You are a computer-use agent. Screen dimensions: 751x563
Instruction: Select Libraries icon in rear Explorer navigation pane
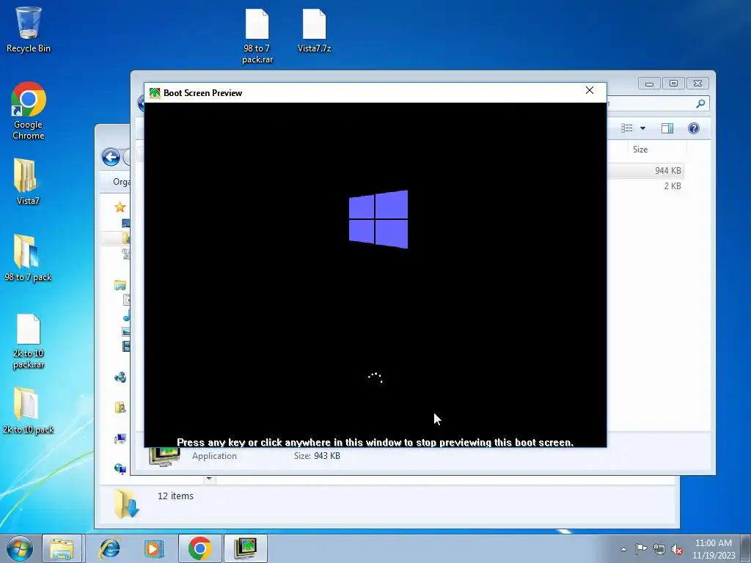(x=120, y=285)
